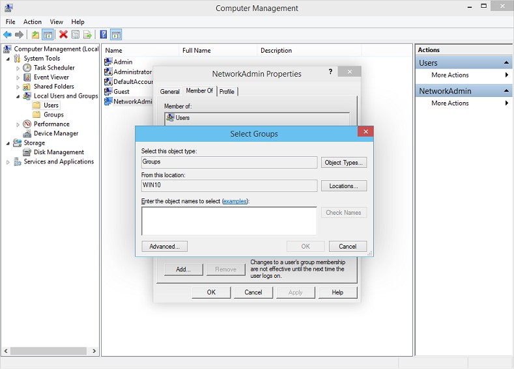Screen dimensions: 514x369
Task: Open the Action menu
Action: coord(33,21)
